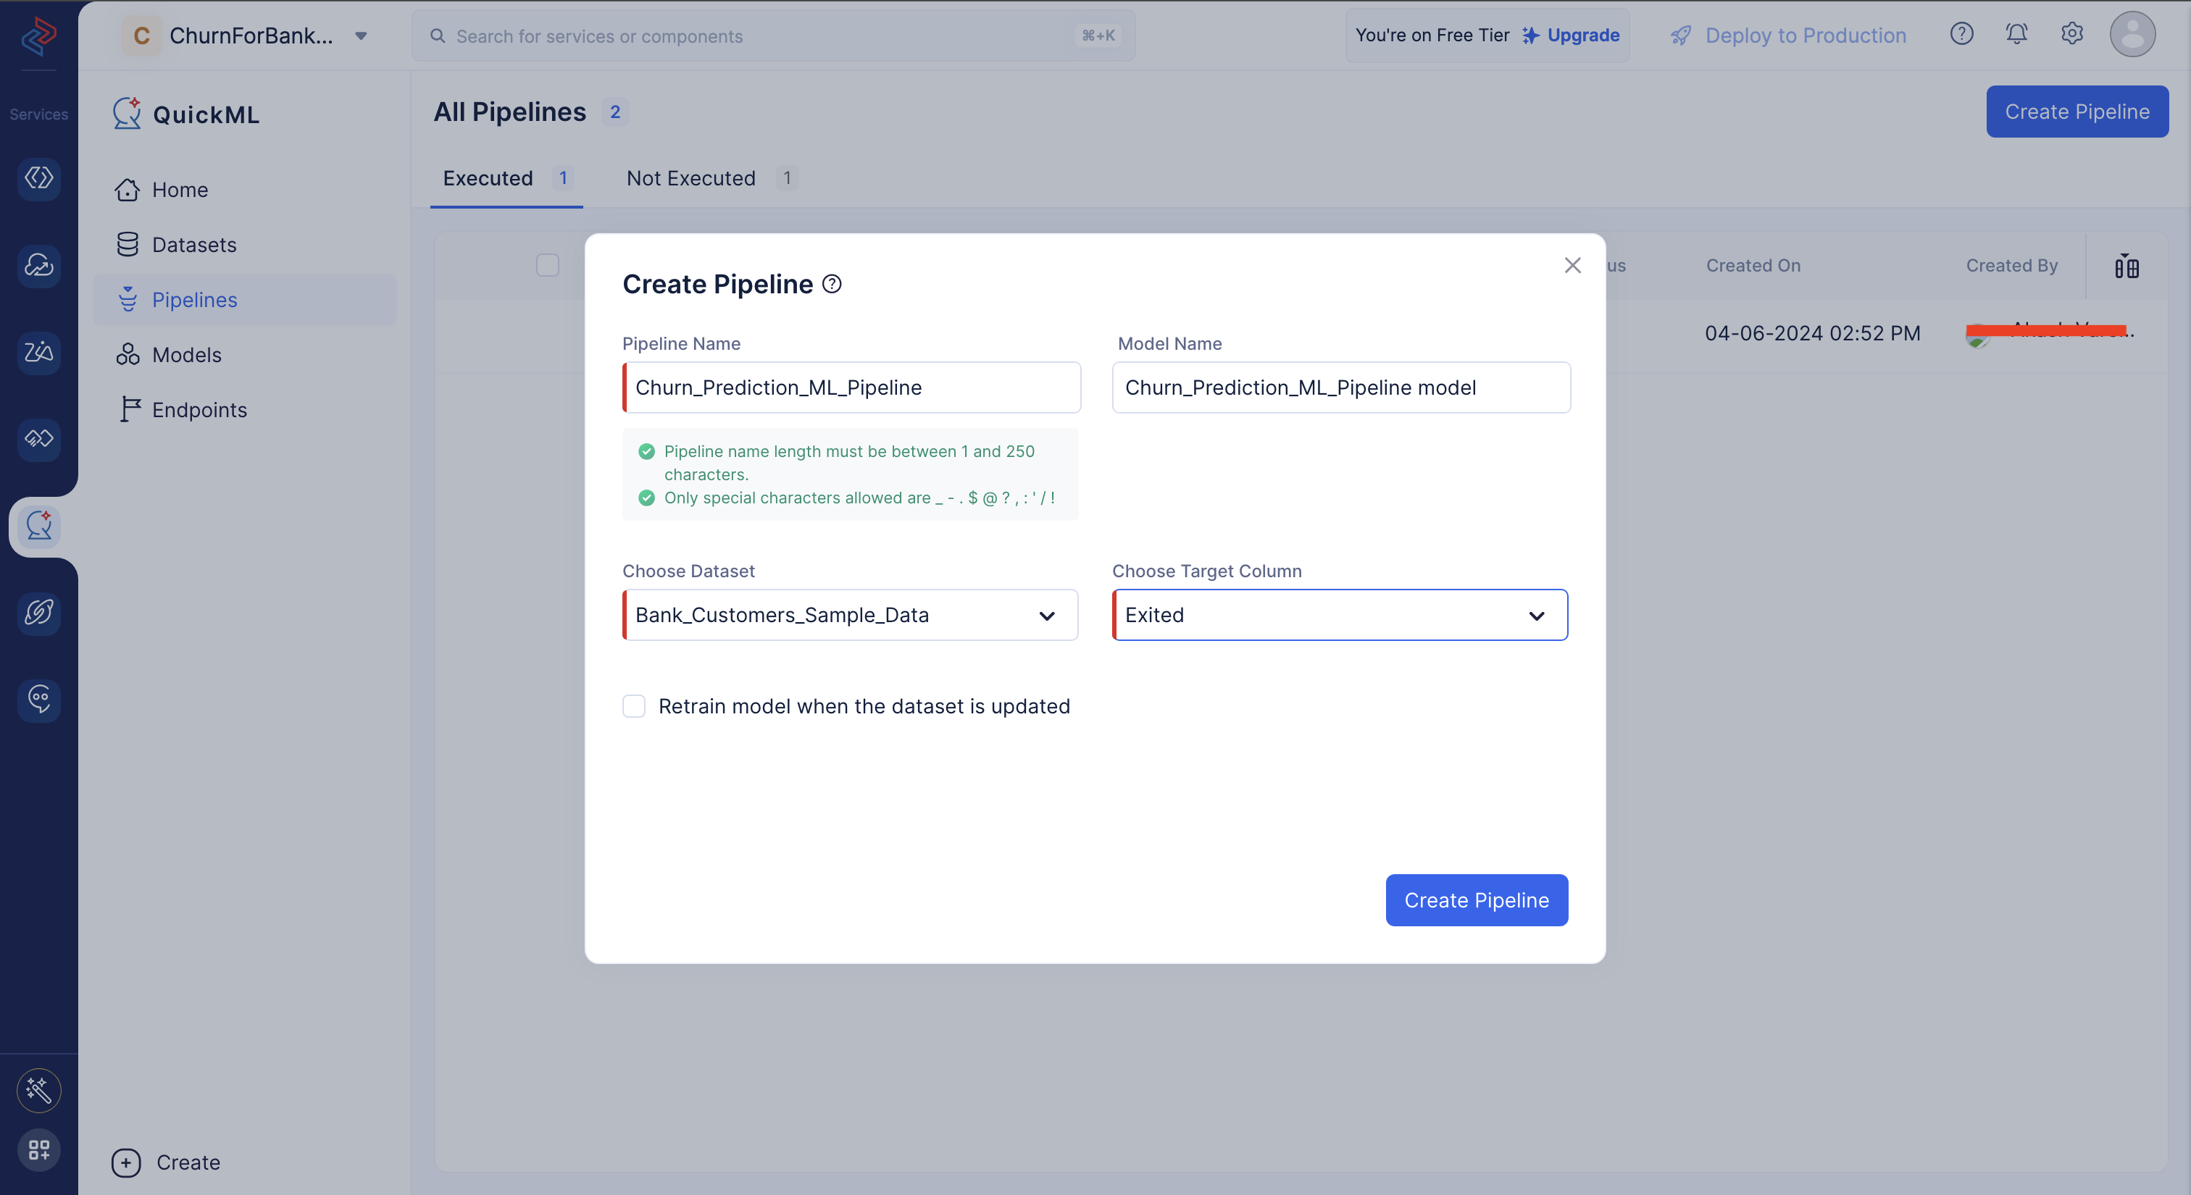Click the notifications bell icon
This screenshot has height=1195, width=2191.
[2016, 33]
